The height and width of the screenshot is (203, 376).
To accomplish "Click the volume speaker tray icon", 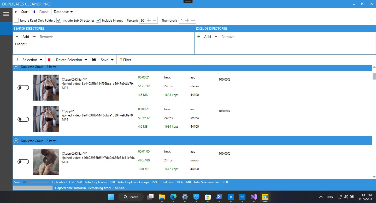I will point(346,197).
